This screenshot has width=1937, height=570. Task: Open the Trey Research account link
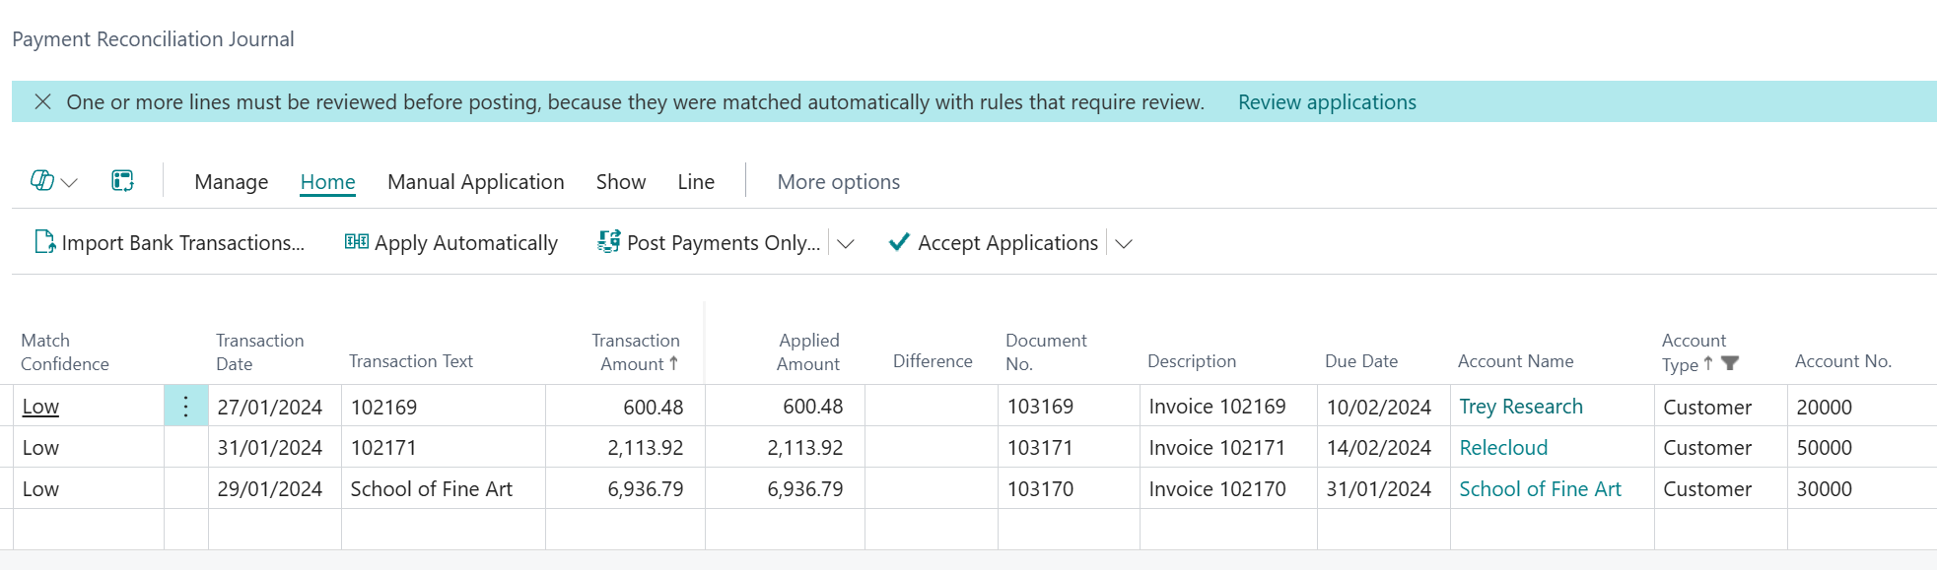1521,407
